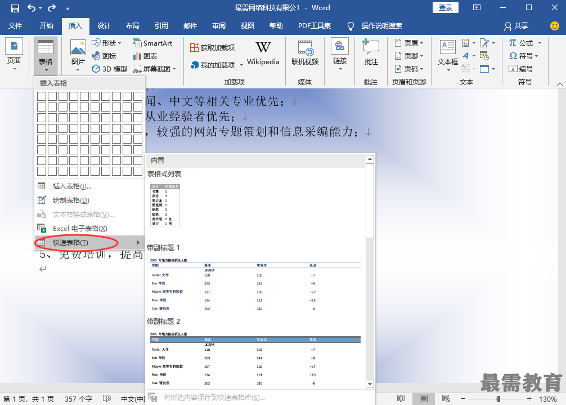
Task: Click the zoom slider handle
Action: point(498,399)
